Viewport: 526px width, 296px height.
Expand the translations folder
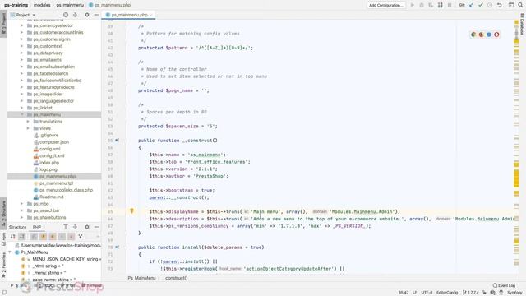(28, 122)
